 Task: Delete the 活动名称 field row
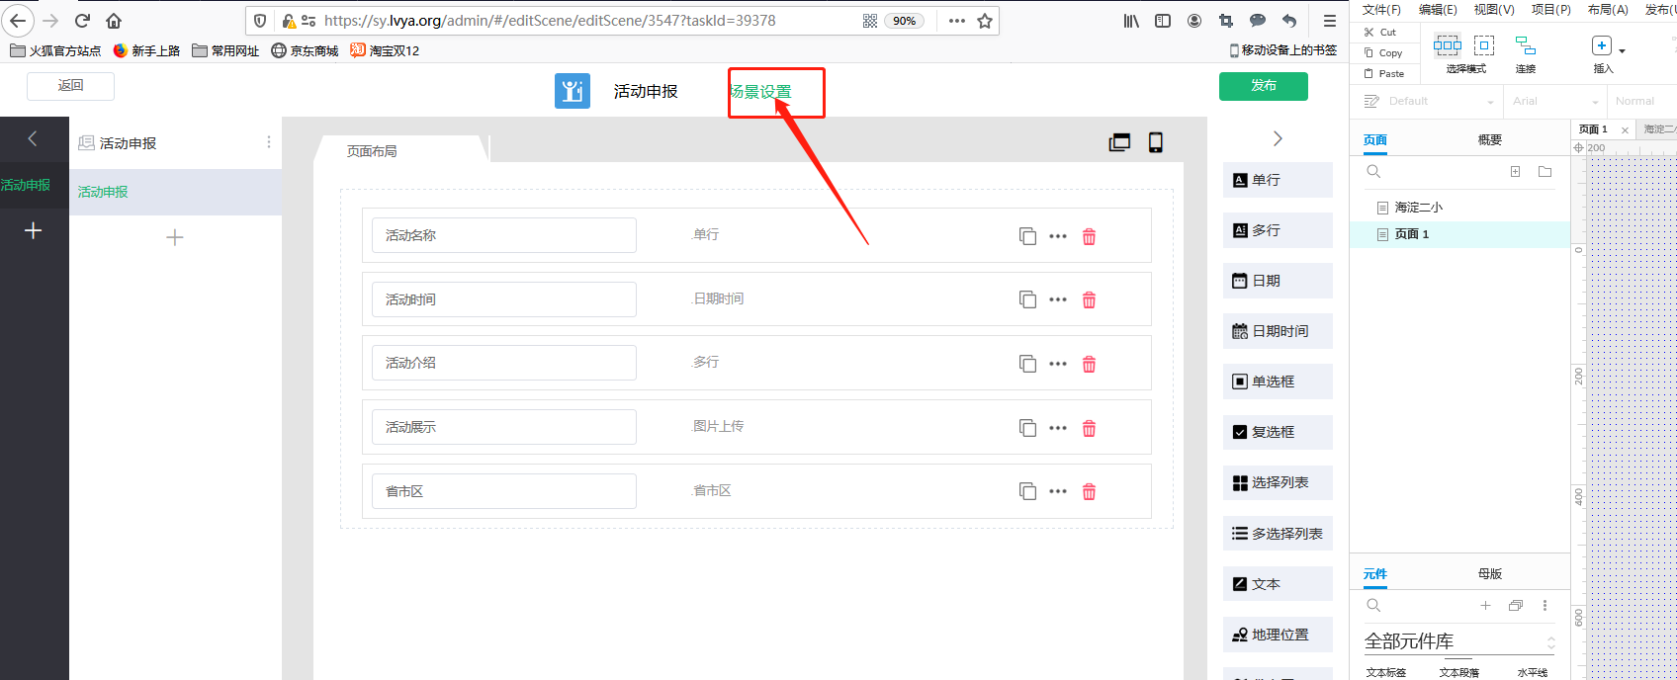tap(1089, 236)
